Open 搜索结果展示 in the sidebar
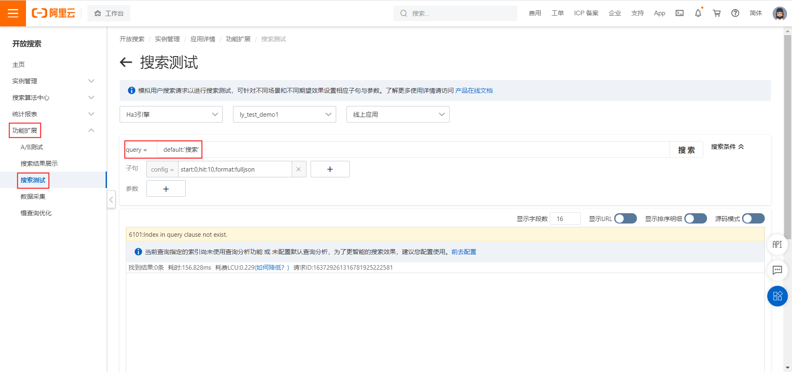Screen dimensions: 792x372 [x=39, y=163]
